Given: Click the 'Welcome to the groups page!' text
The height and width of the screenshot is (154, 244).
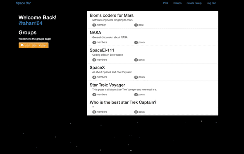Looking at the screenshot, I should pyautogui.click(x=35, y=39).
